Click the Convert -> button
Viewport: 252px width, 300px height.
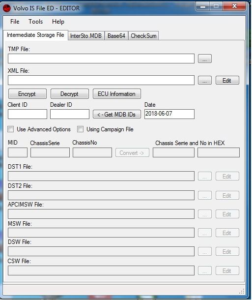coord(132,152)
